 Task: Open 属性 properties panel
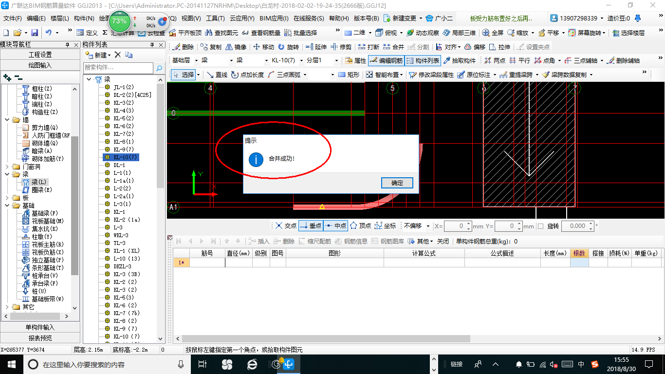(x=356, y=61)
